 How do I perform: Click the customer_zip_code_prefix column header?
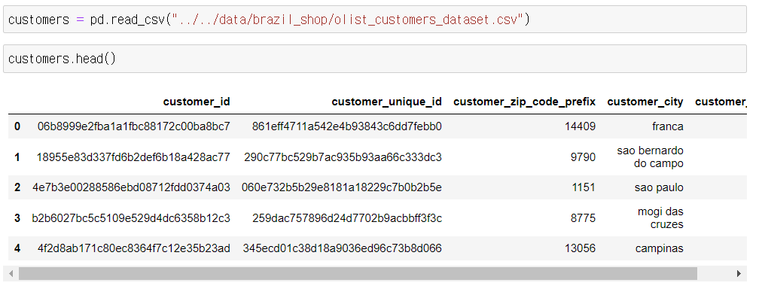click(x=524, y=102)
